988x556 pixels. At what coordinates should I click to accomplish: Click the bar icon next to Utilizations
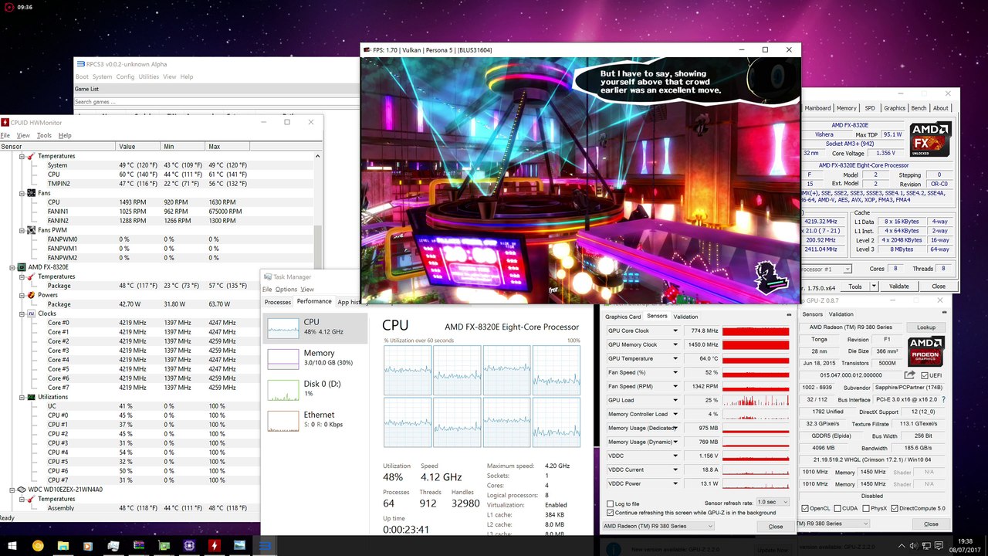[31, 397]
